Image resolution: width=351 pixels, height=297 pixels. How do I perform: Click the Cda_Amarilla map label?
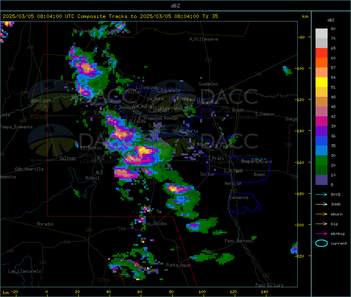(29, 169)
